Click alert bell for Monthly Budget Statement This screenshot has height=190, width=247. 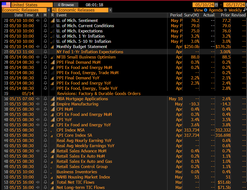coord(45,47)
